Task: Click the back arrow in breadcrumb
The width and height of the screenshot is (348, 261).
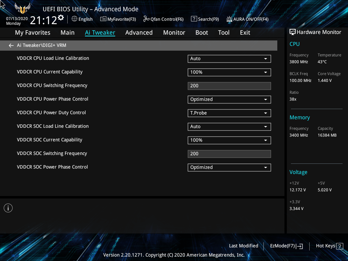Action: coord(11,46)
